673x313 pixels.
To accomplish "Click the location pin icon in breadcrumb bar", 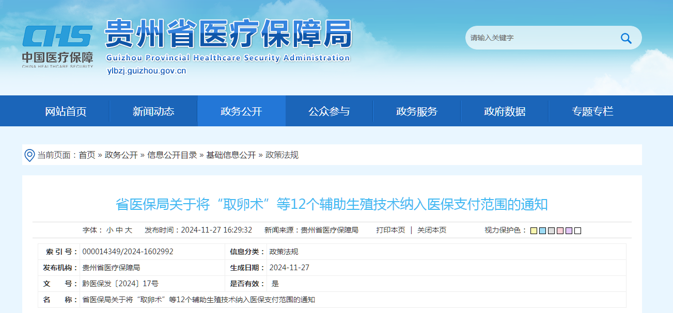I will [x=29, y=155].
